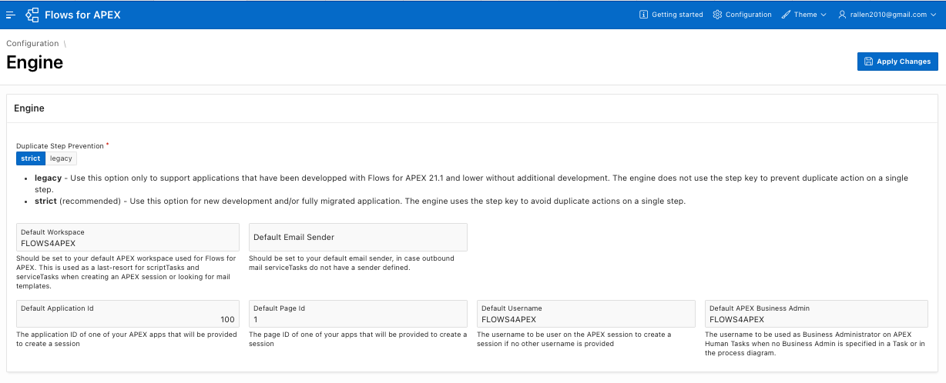Click help text 'The application ID of one of your APEX apps'
Viewport: 946px width, 383px height.
point(126,339)
